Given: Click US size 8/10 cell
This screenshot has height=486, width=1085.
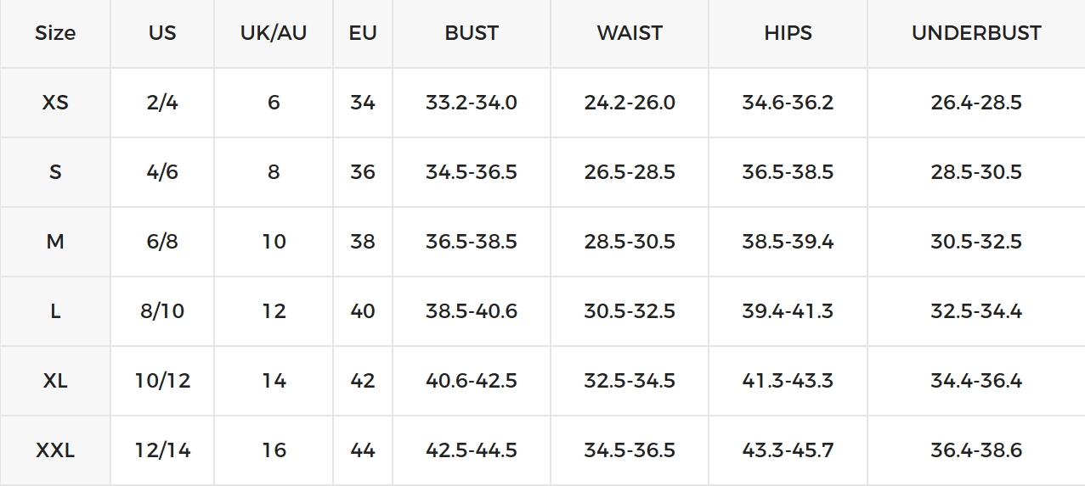Looking at the screenshot, I should click(162, 311).
